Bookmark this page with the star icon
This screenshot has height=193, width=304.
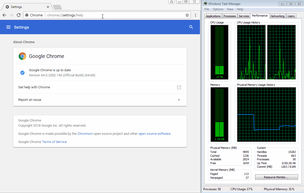coord(187,15)
